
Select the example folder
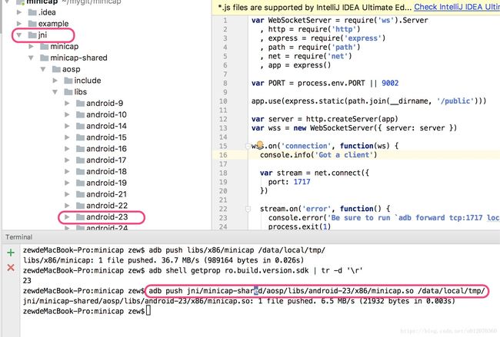click(x=48, y=24)
